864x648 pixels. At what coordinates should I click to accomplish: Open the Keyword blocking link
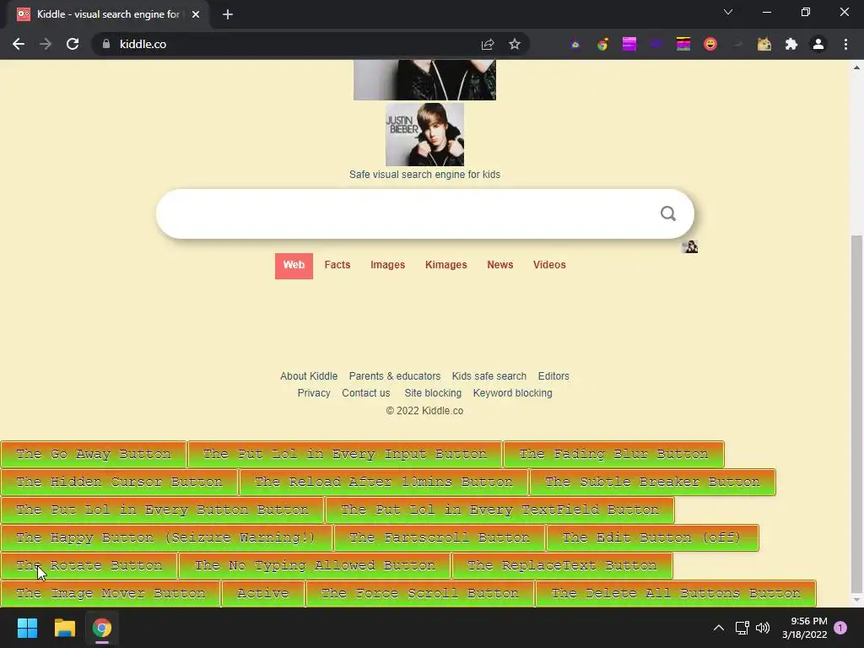click(512, 393)
